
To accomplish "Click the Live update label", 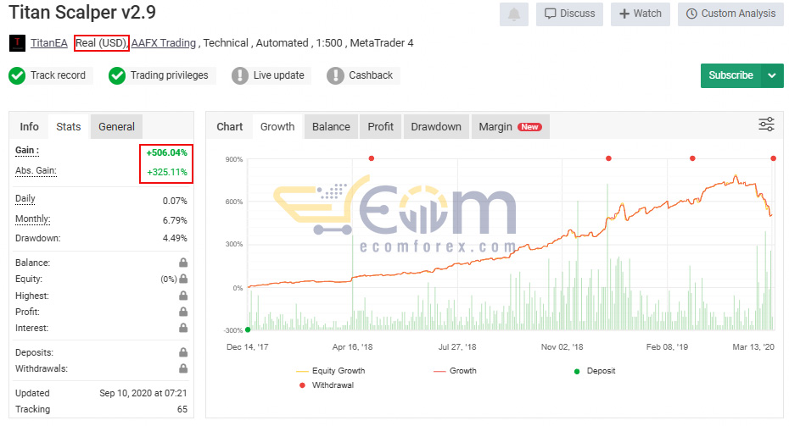I will pyautogui.click(x=279, y=75).
